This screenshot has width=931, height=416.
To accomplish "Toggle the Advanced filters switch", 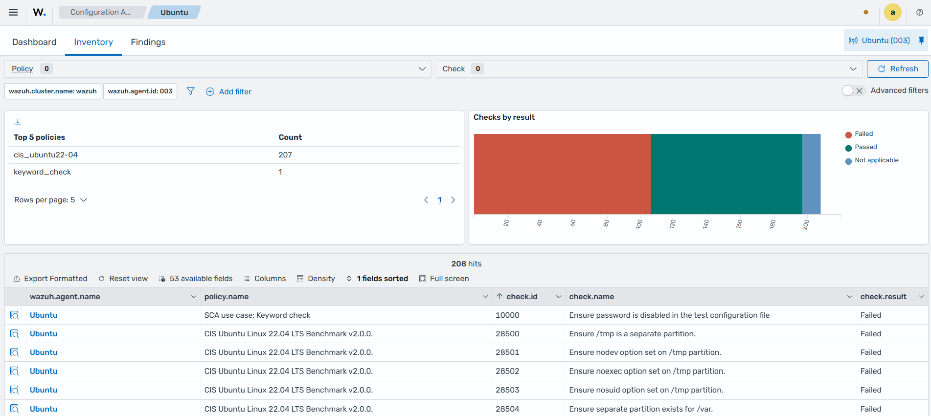I will coord(854,90).
